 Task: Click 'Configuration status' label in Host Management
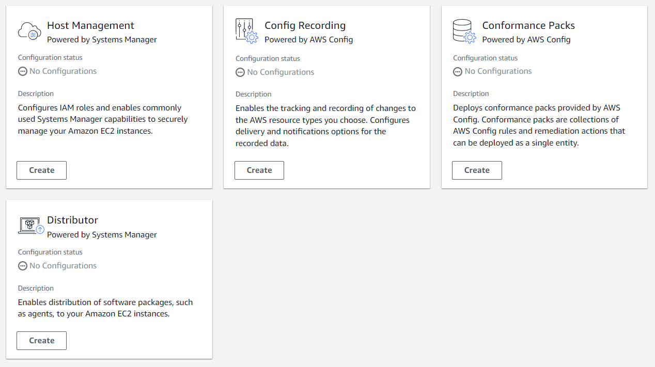[50, 57]
